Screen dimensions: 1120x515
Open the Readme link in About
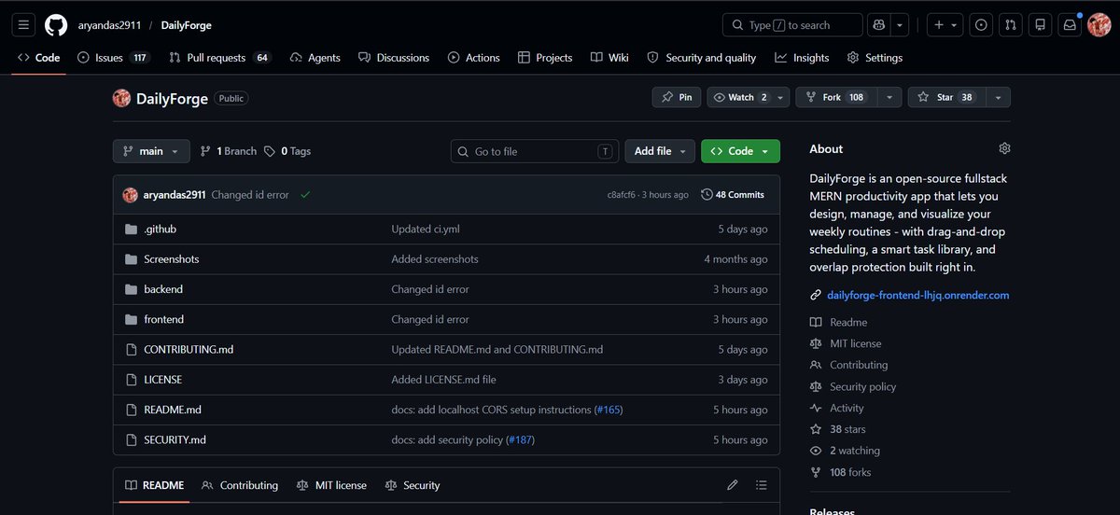pyautogui.click(x=839, y=323)
